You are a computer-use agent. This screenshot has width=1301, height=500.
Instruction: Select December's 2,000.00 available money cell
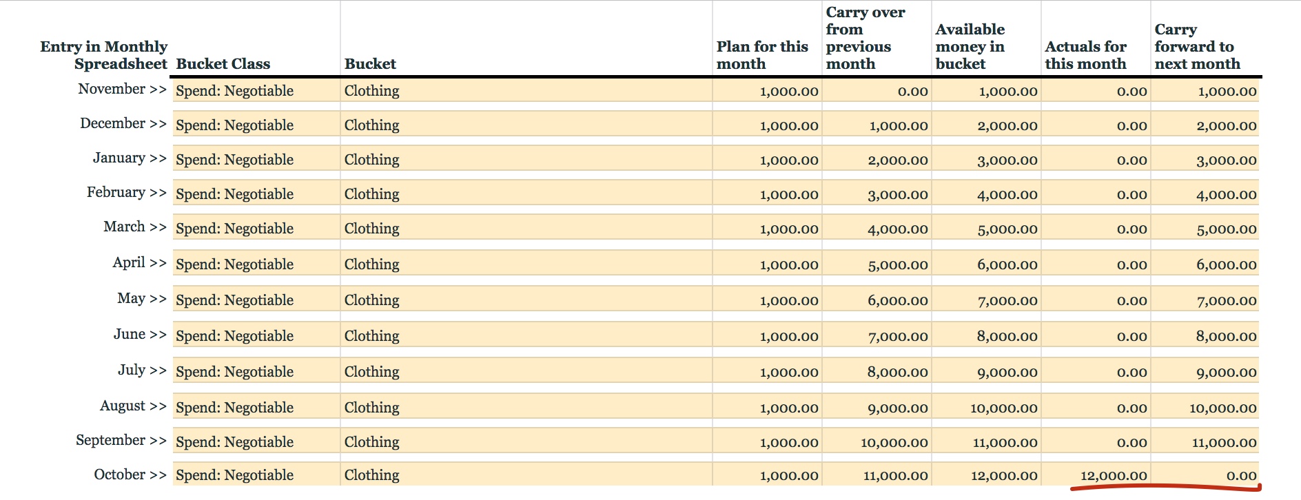[987, 125]
